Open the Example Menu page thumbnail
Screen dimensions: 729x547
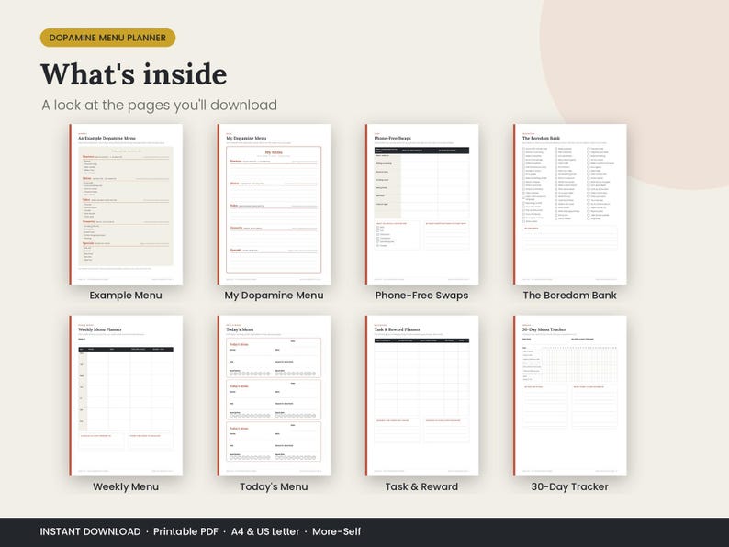click(126, 204)
